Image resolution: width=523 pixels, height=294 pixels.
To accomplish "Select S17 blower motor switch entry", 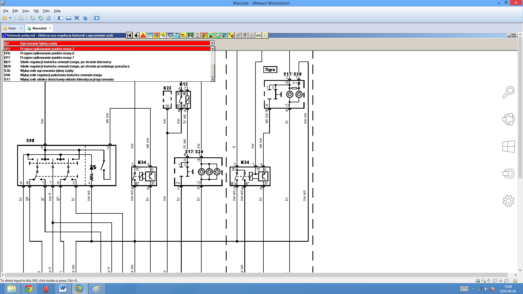I will [x=107, y=79].
